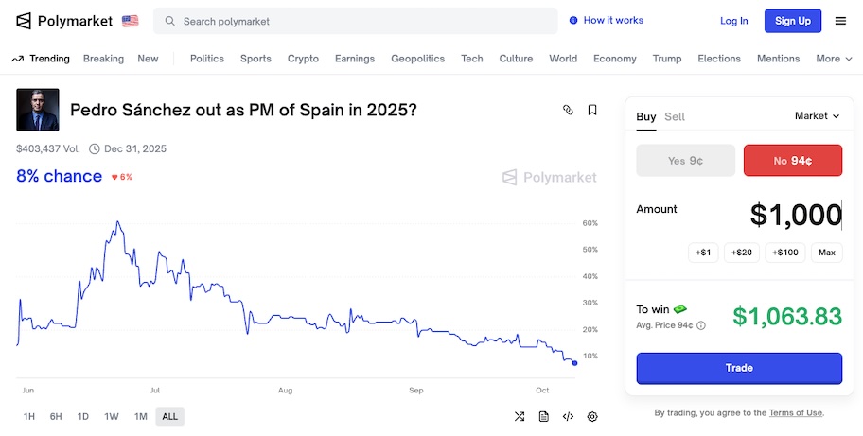863x436 pixels.
Task: Switch to the Sell tab
Action: click(675, 116)
